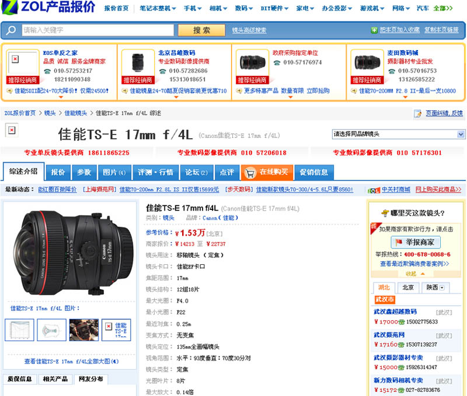467x396 pixels.
Task: Select the 北京 region tab
Action: pos(408,288)
